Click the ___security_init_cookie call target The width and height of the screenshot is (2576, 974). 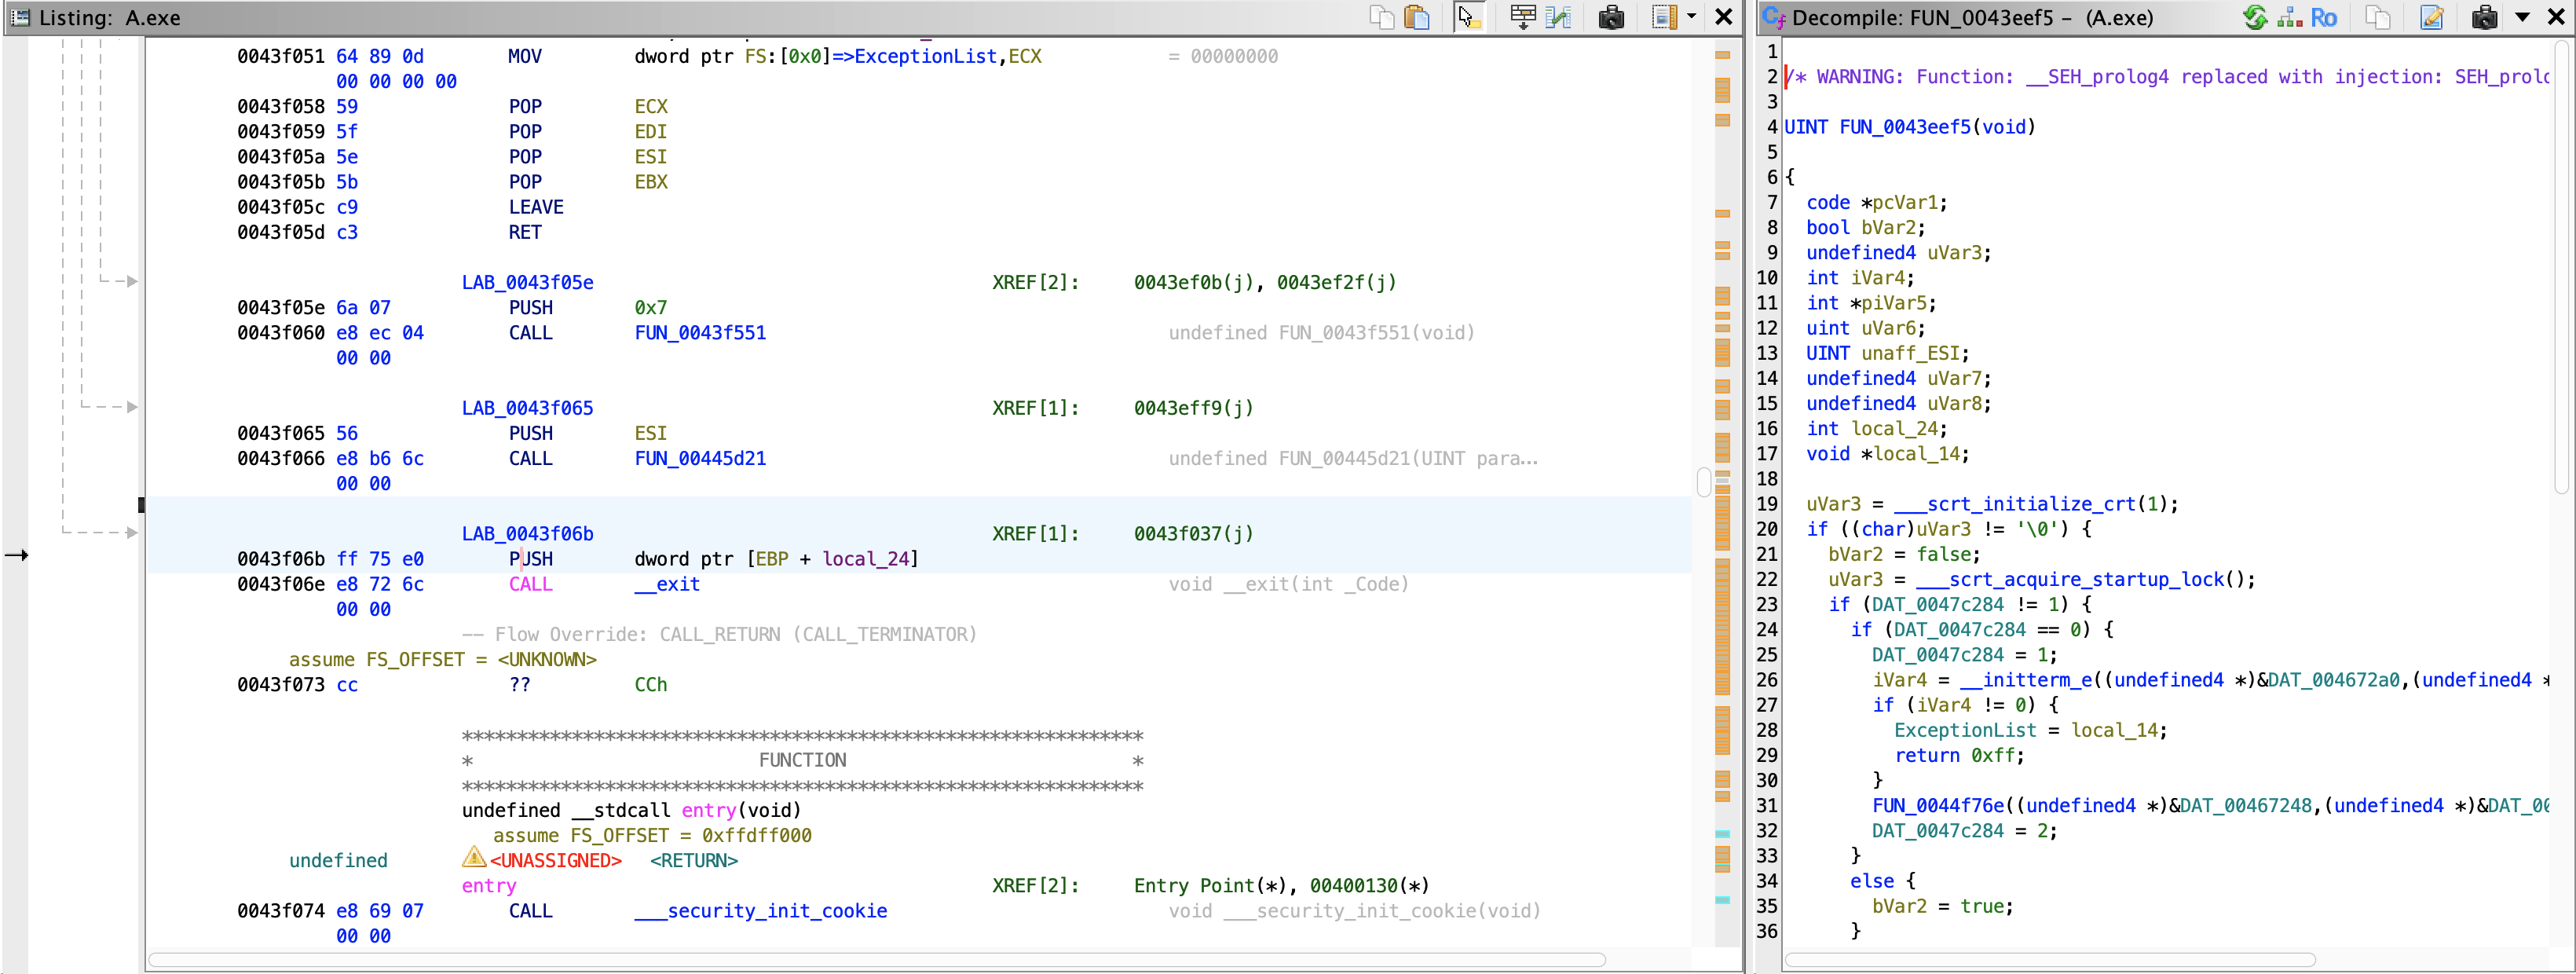pos(760,911)
